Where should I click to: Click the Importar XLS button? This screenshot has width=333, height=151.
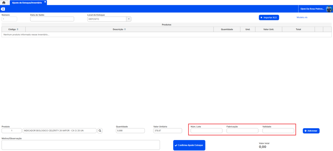(x=269, y=17)
